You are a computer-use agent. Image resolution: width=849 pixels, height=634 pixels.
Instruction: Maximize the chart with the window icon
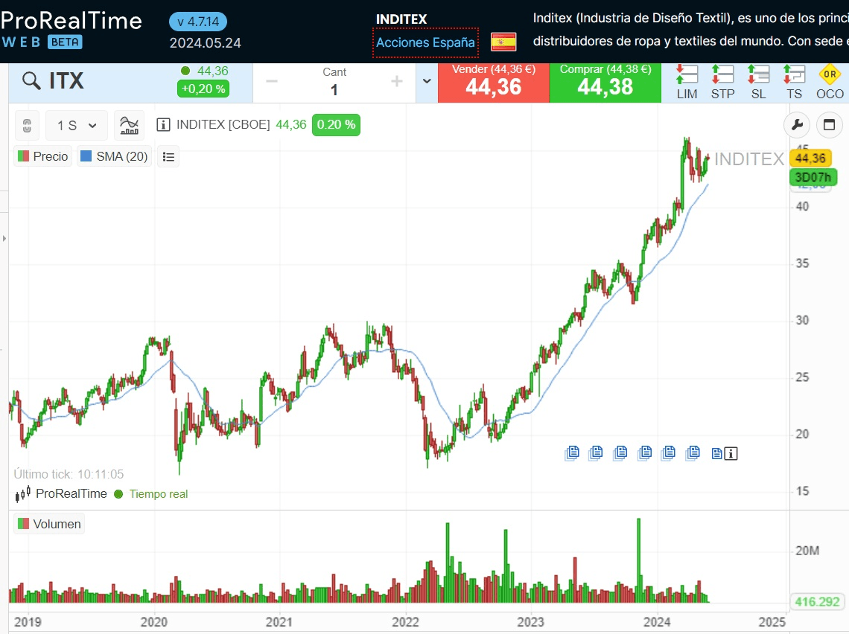click(x=830, y=125)
